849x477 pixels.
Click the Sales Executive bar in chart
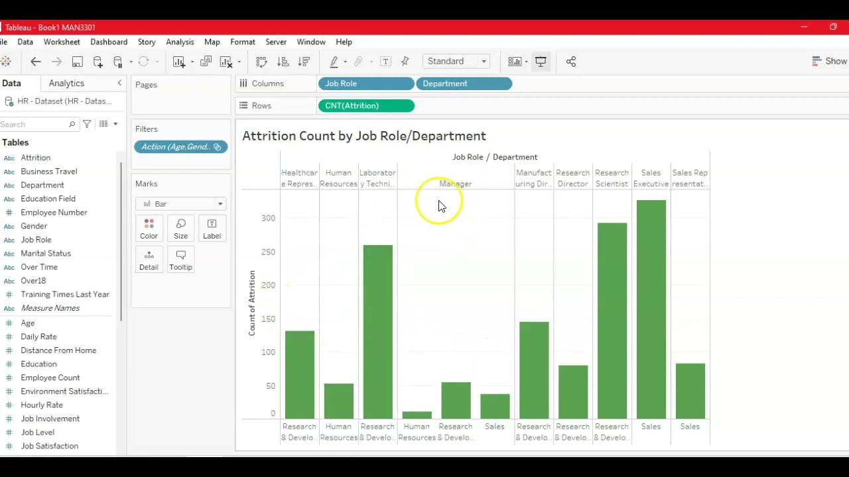coord(651,309)
